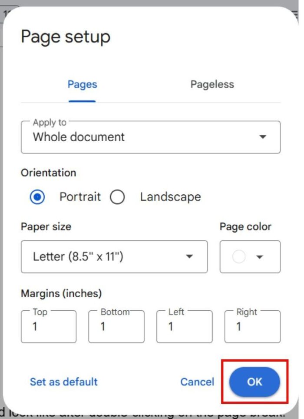
Task: Switch to the Pages tab
Action: (82, 84)
